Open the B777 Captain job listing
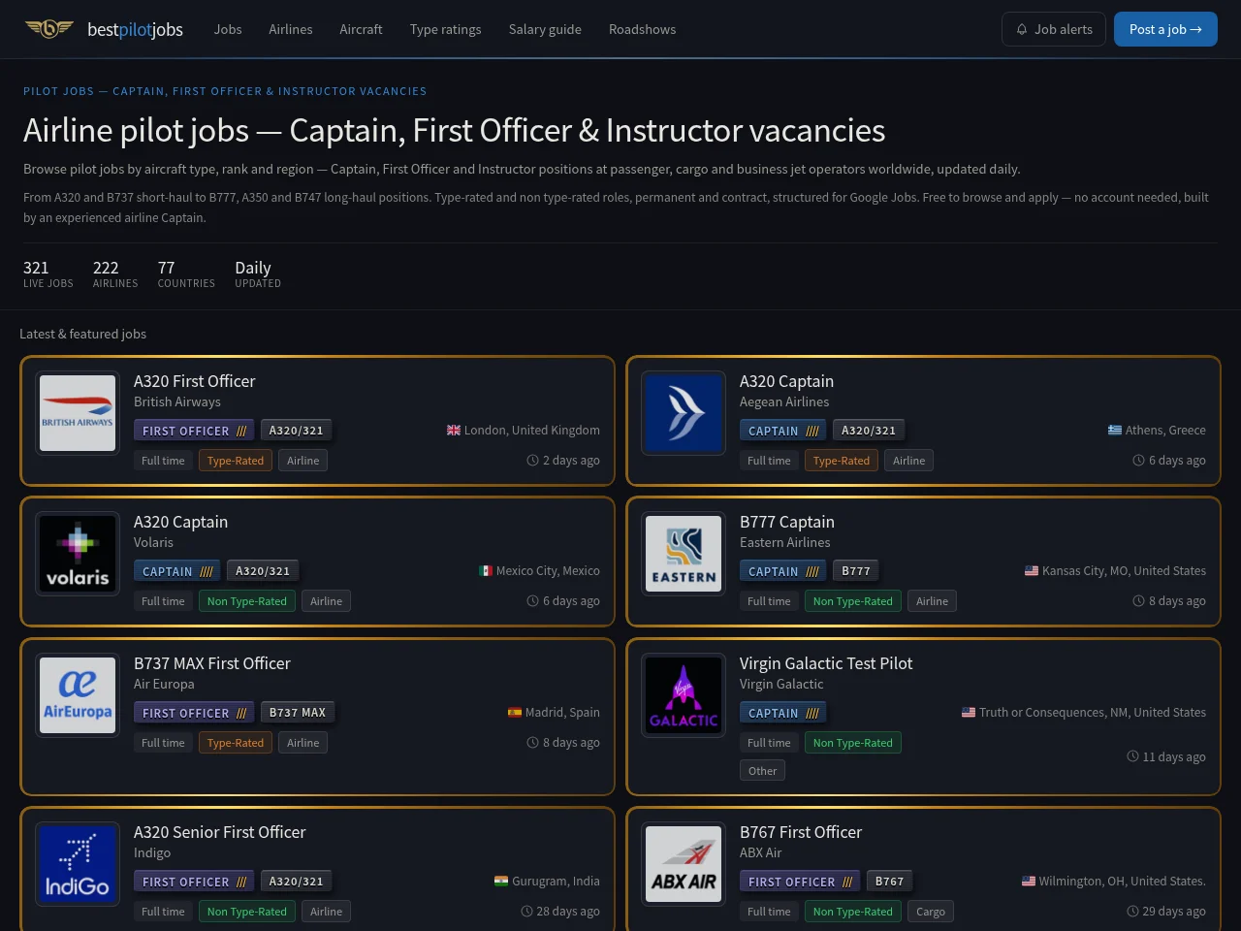The height and width of the screenshot is (931, 1241). 787,522
